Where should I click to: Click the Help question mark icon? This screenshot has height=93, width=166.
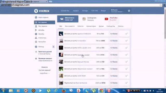36,47
